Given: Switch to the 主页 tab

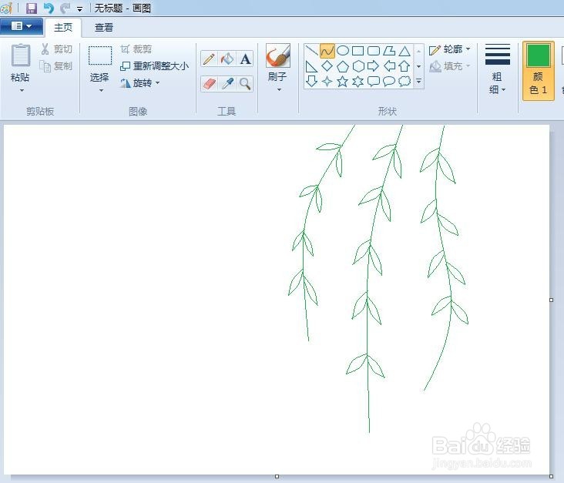Looking at the screenshot, I should pyautogui.click(x=63, y=27).
